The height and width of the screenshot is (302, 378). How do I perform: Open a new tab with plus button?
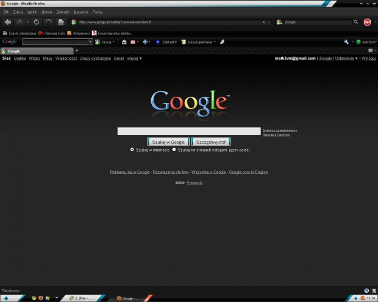[x=77, y=51]
